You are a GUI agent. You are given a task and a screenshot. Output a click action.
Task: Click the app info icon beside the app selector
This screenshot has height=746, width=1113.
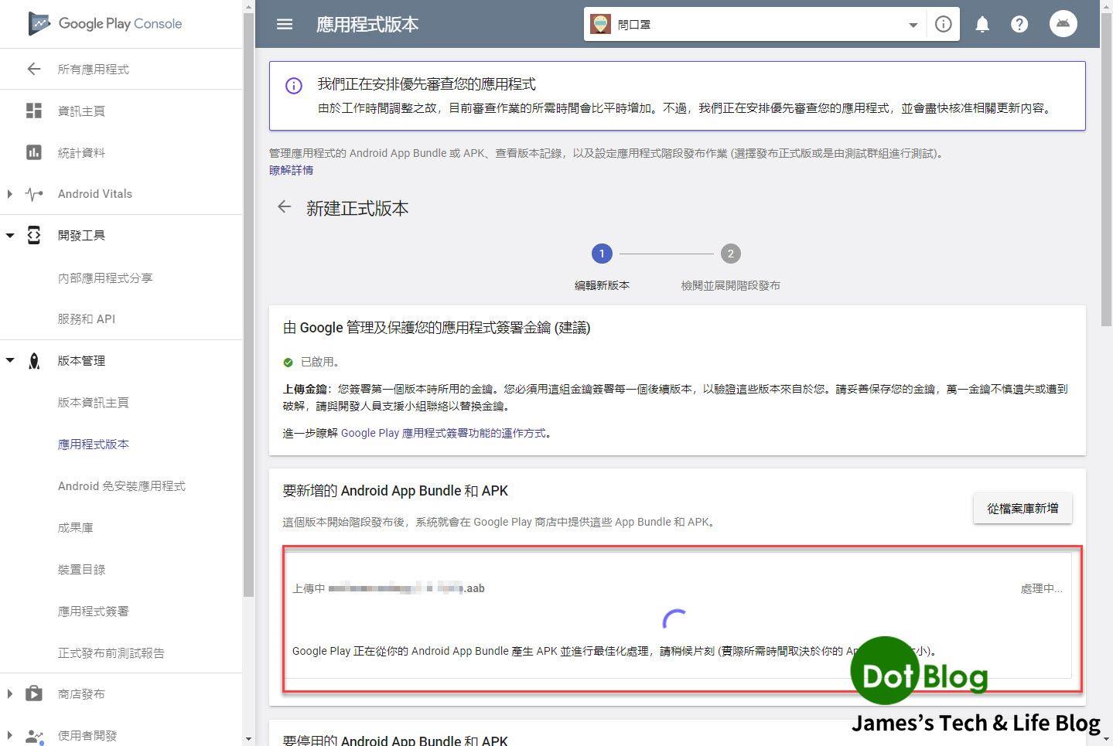(x=943, y=24)
